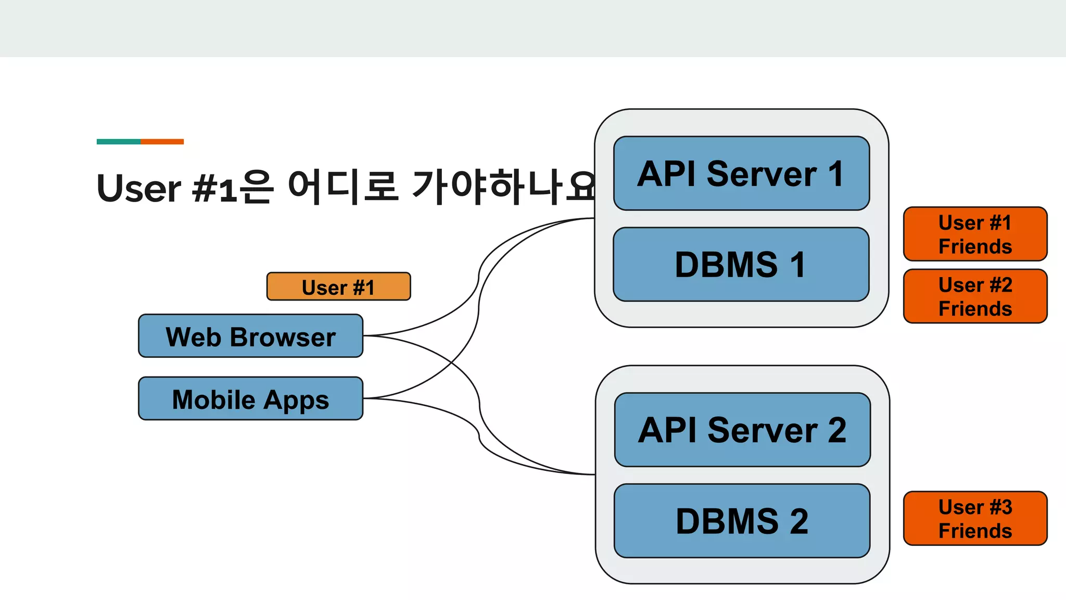
Task: Click the API Server 1 box
Action: (x=741, y=173)
